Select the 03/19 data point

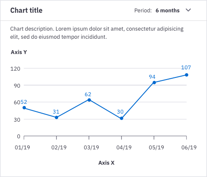[x=89, y=100]
